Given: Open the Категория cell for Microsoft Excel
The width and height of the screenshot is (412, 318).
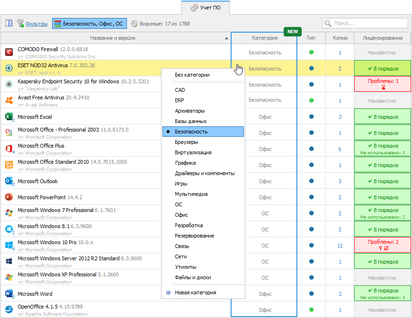Looking at the screenshot, I should pos(265,117).
